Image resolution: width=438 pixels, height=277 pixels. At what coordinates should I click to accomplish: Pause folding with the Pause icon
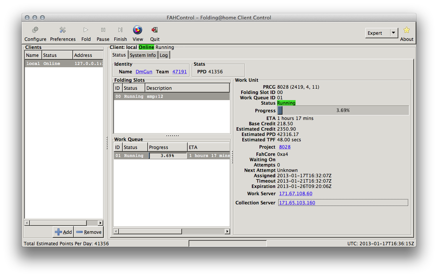pos(103,30)
